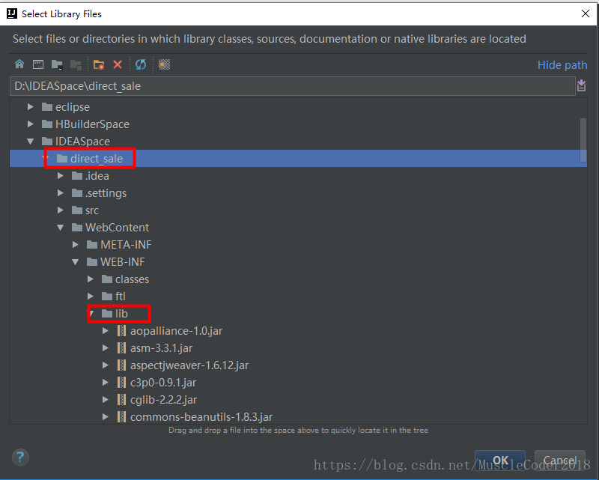Image resolution: width=599 pixels, height=480 pixels.
Task: Select the IDEASpace folder name
Action: point(82,142)
